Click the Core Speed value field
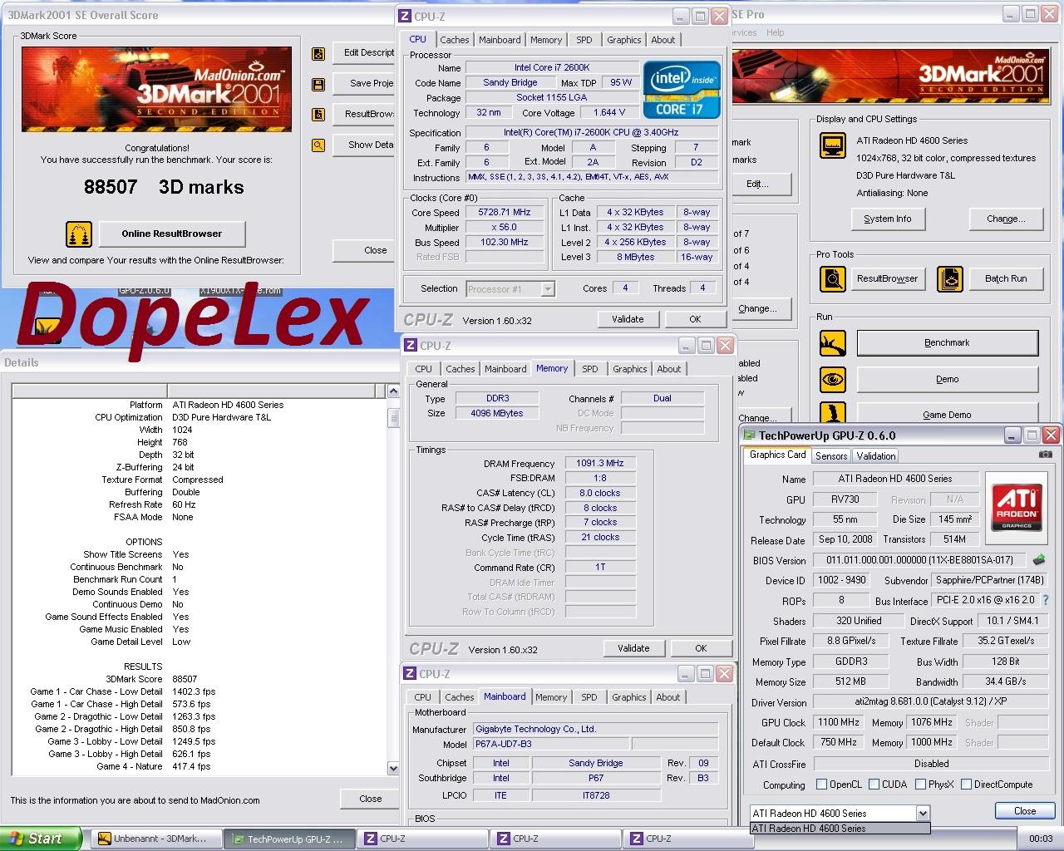1064x851 pixels. click(505, 213)
